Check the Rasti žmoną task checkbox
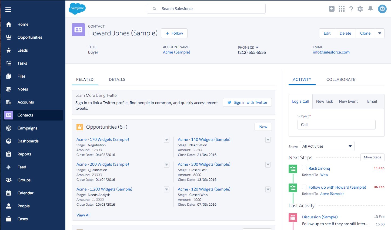This screenshot has width=391, height=230. coord(304,168)
